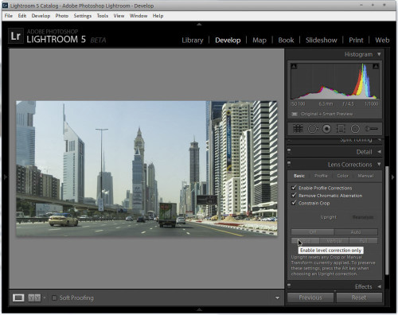
Task: Click the Original + Smart Preview icon
Action: (x=295, y=114)
